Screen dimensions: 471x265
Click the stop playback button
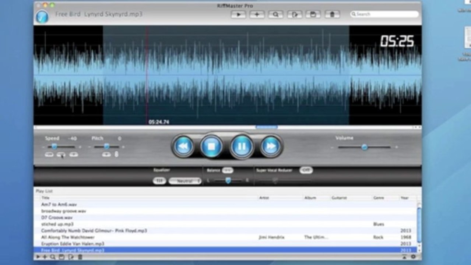click(212, 146)
